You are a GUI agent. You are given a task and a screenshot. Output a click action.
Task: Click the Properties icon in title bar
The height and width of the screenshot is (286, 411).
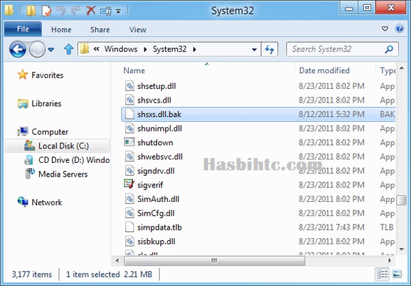(x=47, y=11)
